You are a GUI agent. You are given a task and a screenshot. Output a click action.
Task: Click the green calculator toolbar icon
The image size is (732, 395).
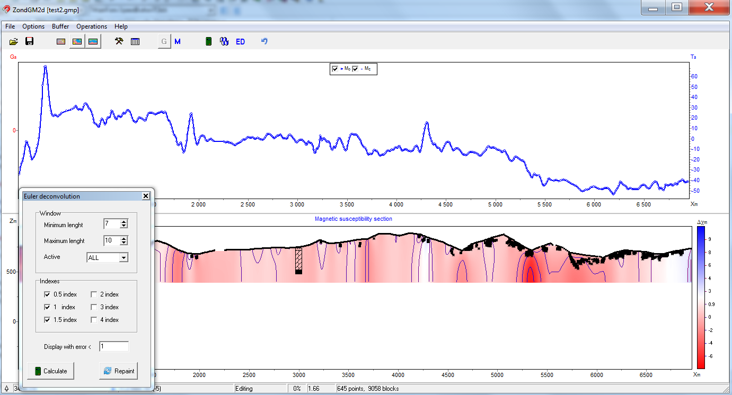209,41
